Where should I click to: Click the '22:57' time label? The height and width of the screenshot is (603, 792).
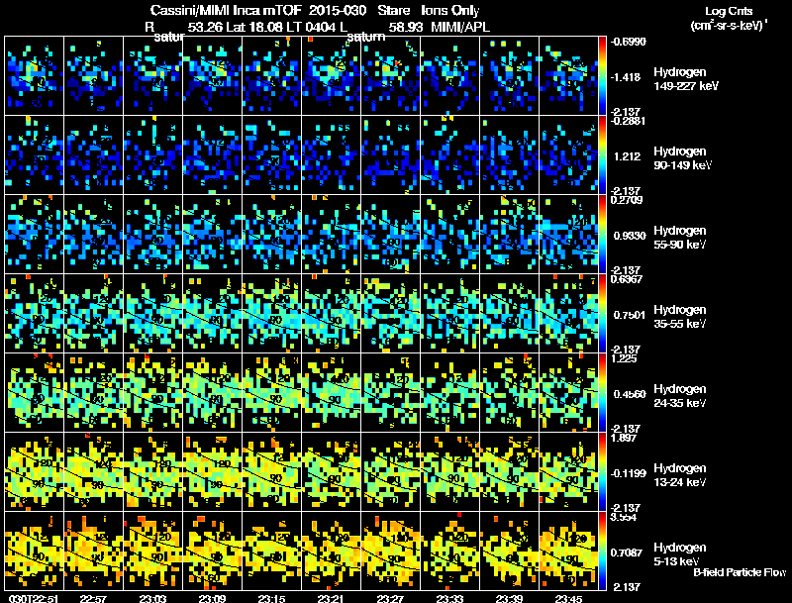[x=93, y=598]
